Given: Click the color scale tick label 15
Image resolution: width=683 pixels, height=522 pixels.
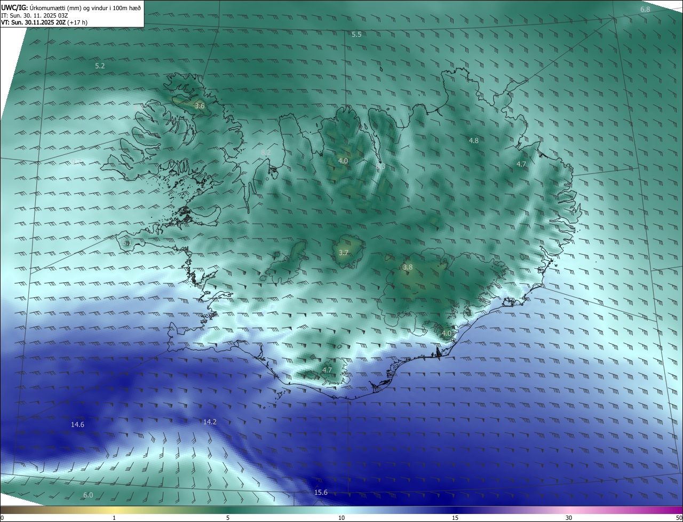Looking at the screenshot, I should 455,518.
